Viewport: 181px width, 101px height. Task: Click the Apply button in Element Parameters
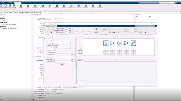[62, 64]
